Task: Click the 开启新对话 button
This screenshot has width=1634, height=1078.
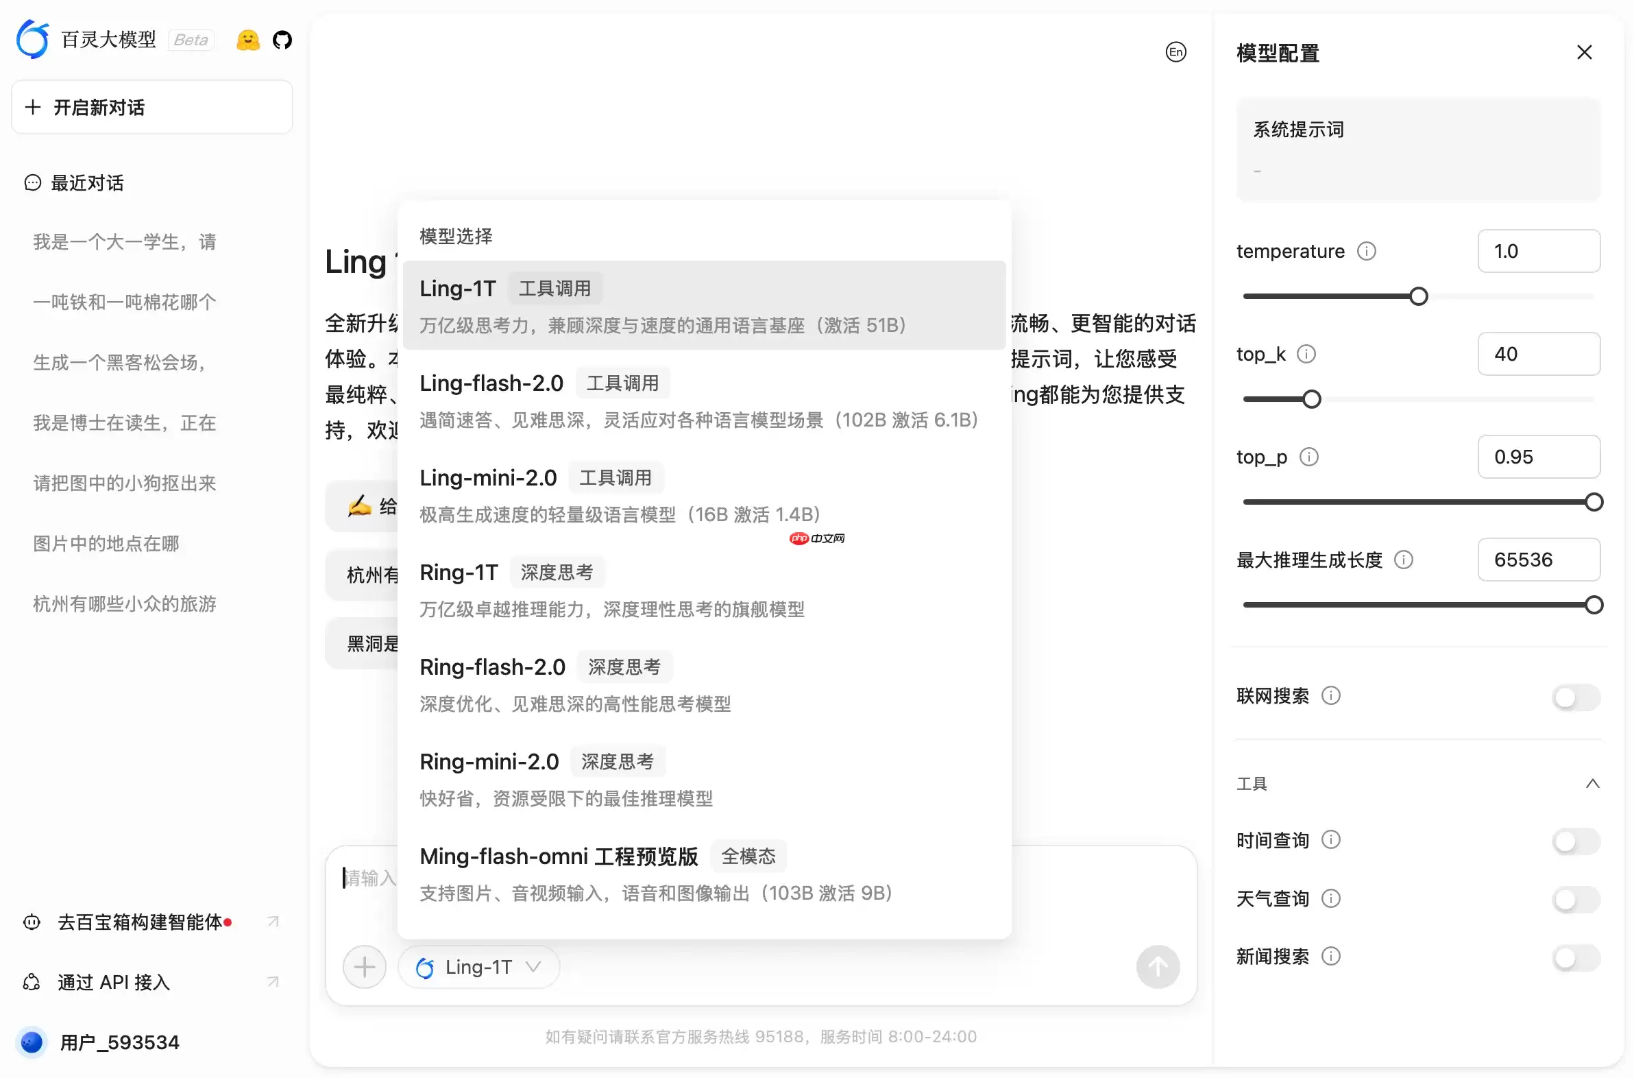Action: coord(151,106)
